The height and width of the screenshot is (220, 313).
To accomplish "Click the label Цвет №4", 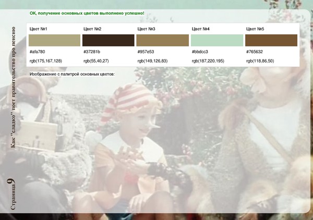I will 201,29.
